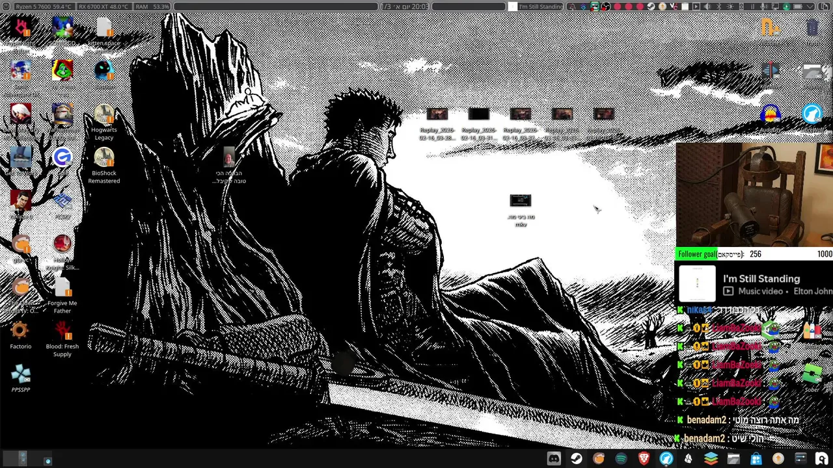This screenshot has height=468, width=833.
Task: Open the Sonic Adventure DX shortcut
Action: [20, 70]
